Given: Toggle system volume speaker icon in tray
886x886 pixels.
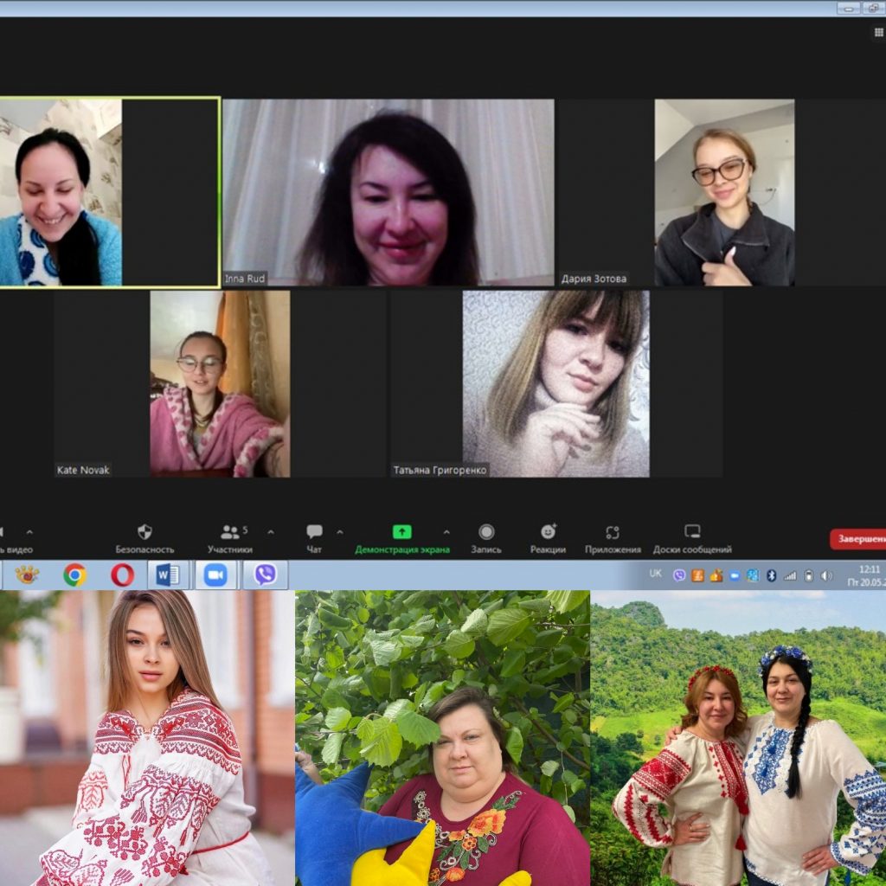Looking at the screenshot, I should point(826,575).
